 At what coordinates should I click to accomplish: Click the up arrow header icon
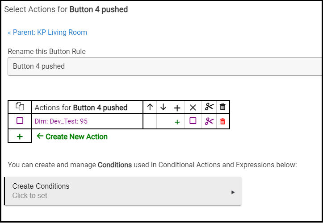[150, 107]
